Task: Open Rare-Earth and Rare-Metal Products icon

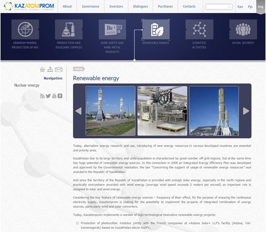Action: [x=112, y=29]
